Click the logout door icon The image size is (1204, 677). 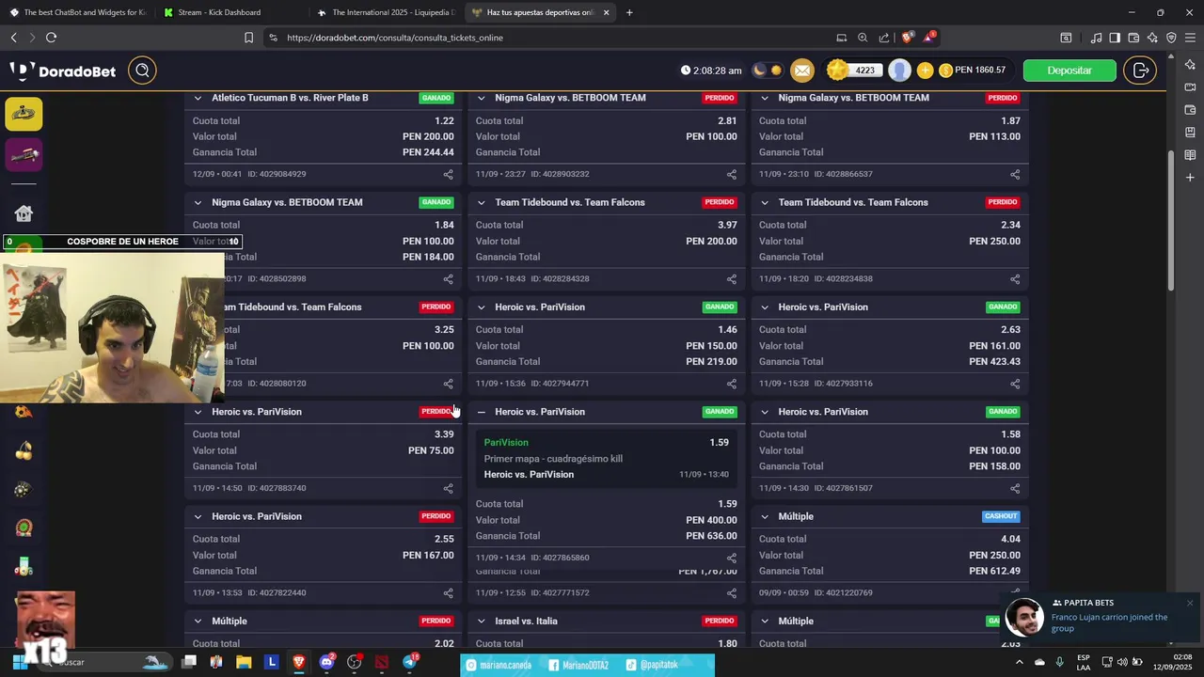(x=1141, y=71)
